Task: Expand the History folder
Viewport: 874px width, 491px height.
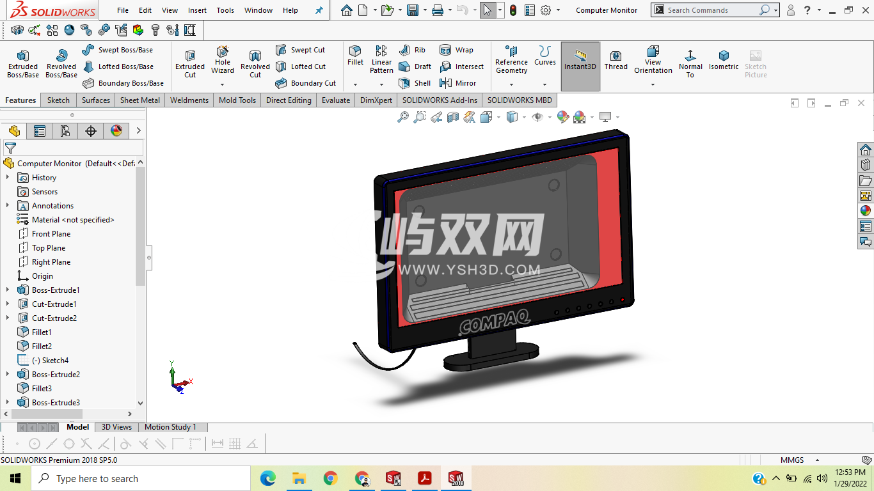Action: click(8, 178)
